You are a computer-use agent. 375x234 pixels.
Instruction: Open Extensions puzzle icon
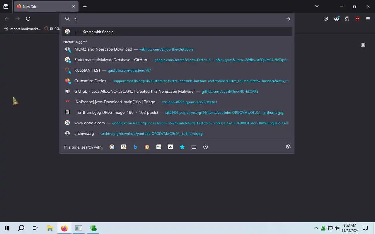[347, 19]
